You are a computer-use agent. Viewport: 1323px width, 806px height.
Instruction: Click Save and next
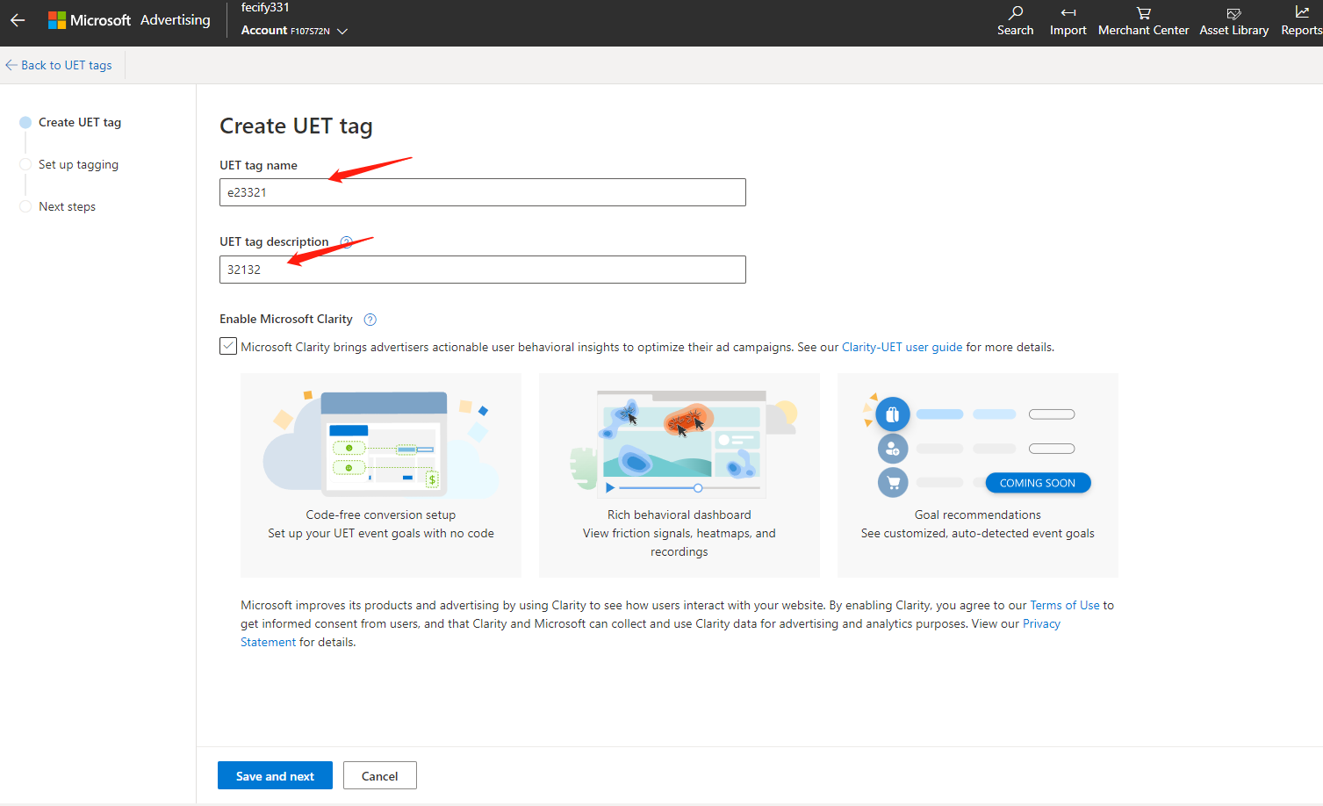click(275, 775)
